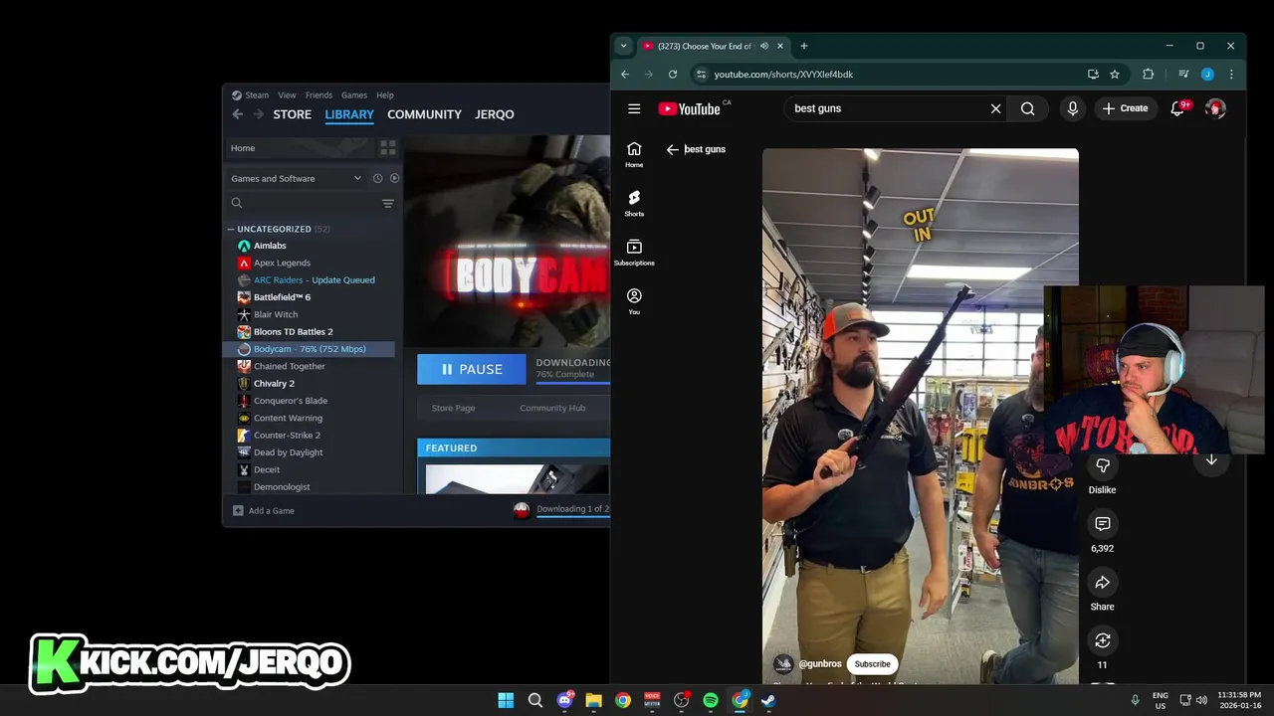The height and width of the screenshot is (716, 1274).
Task: Open Chrome media controls icon
Action: tap(1183, 74)
